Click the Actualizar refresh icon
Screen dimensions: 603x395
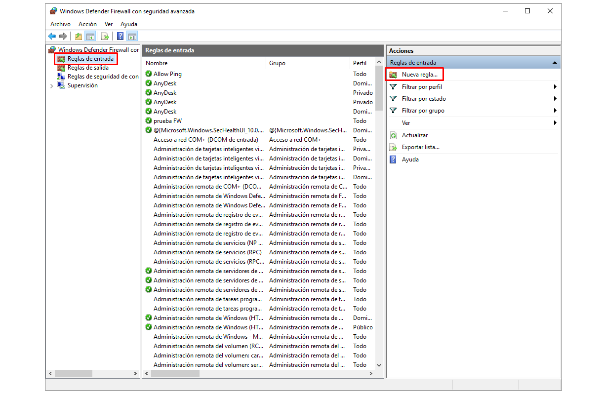pyautogui.click(x=393, y=135)
